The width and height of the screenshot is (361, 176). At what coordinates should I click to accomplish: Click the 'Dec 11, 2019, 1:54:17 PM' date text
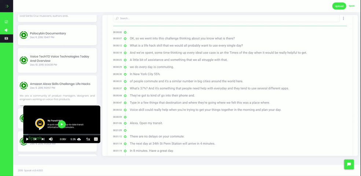tap(42, 37)
